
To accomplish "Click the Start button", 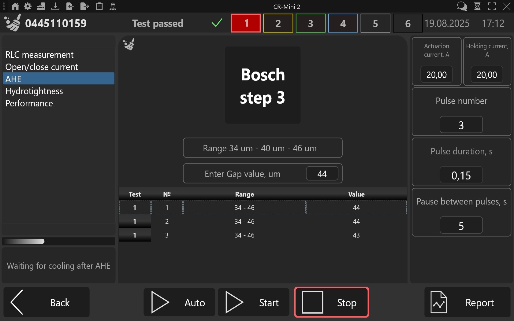I will (253, 302).
